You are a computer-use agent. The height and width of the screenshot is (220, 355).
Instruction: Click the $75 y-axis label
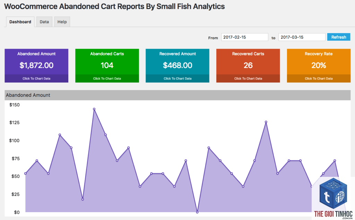pos(16,159)
